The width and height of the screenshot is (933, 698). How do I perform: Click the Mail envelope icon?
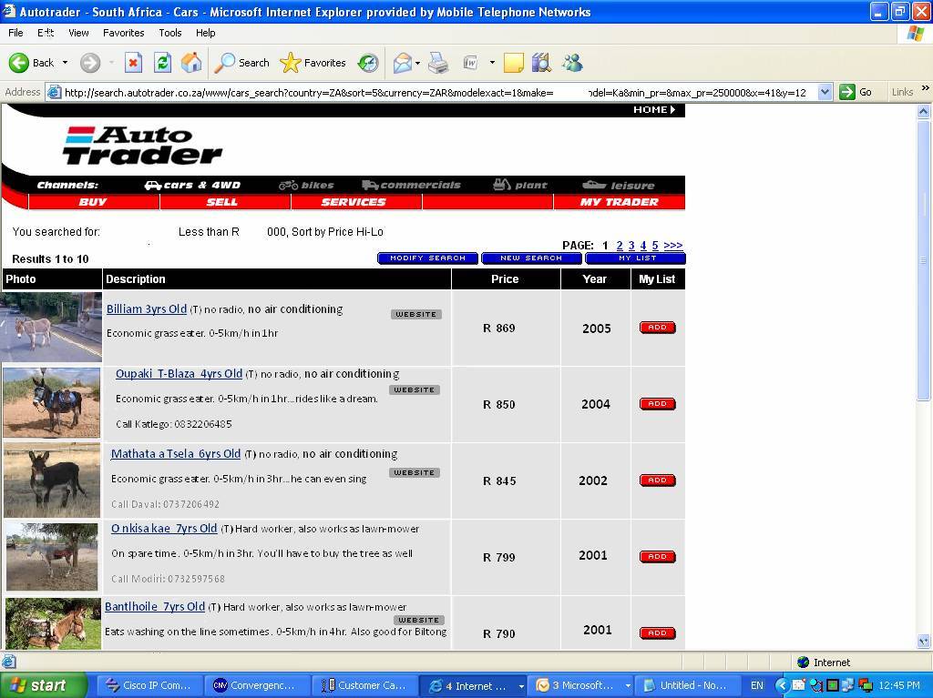402,63
